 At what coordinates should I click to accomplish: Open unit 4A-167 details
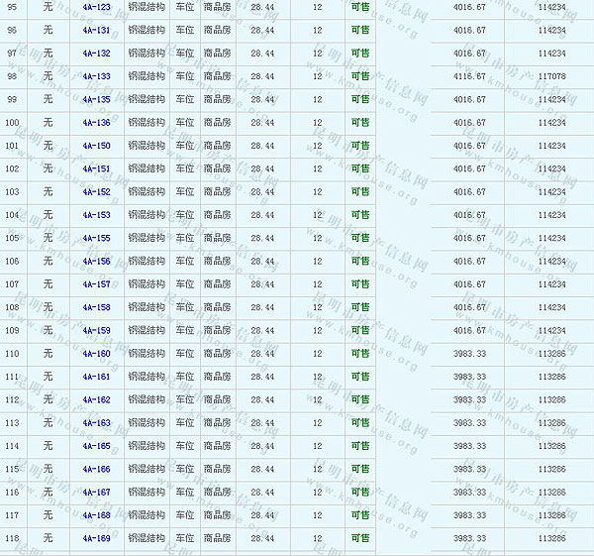tap(96, 493)
